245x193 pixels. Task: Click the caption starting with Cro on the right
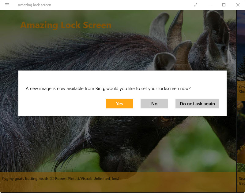coord(241,89)
